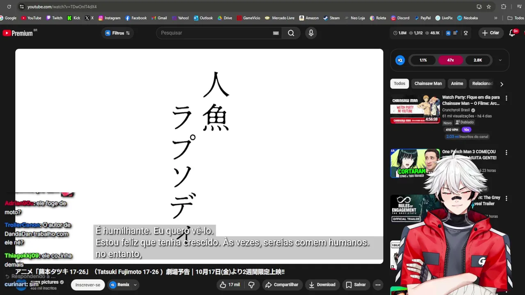Select the 47x stat pill
Viewport: 525px width, 295px height.
click(x=450, y=60)
